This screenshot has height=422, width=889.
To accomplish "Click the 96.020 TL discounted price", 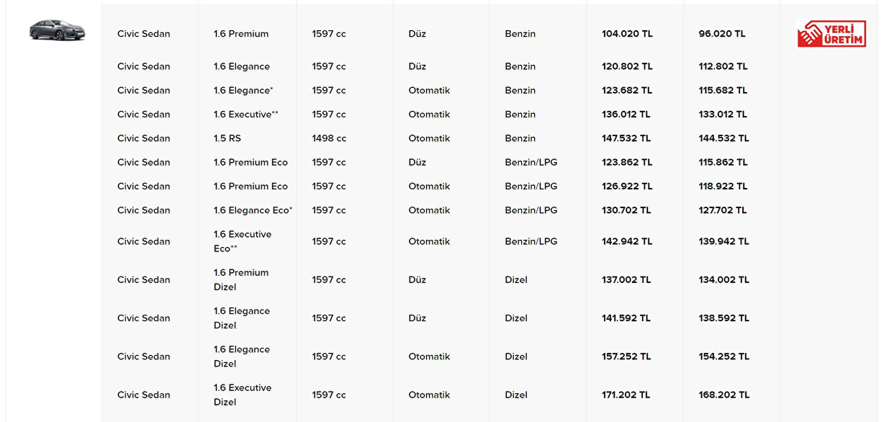I will (x=722, y=34).
